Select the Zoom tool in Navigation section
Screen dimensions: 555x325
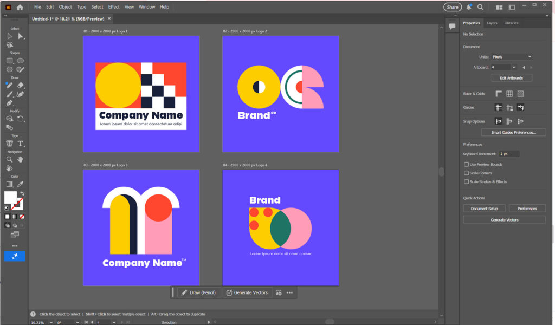(x=9, y=159)
